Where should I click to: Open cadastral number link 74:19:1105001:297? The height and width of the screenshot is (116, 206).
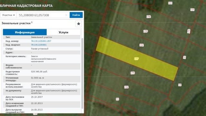(x=41, y=41)
